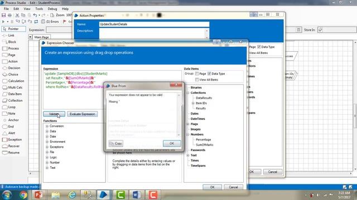Open the Help menu

coord(65,9)
